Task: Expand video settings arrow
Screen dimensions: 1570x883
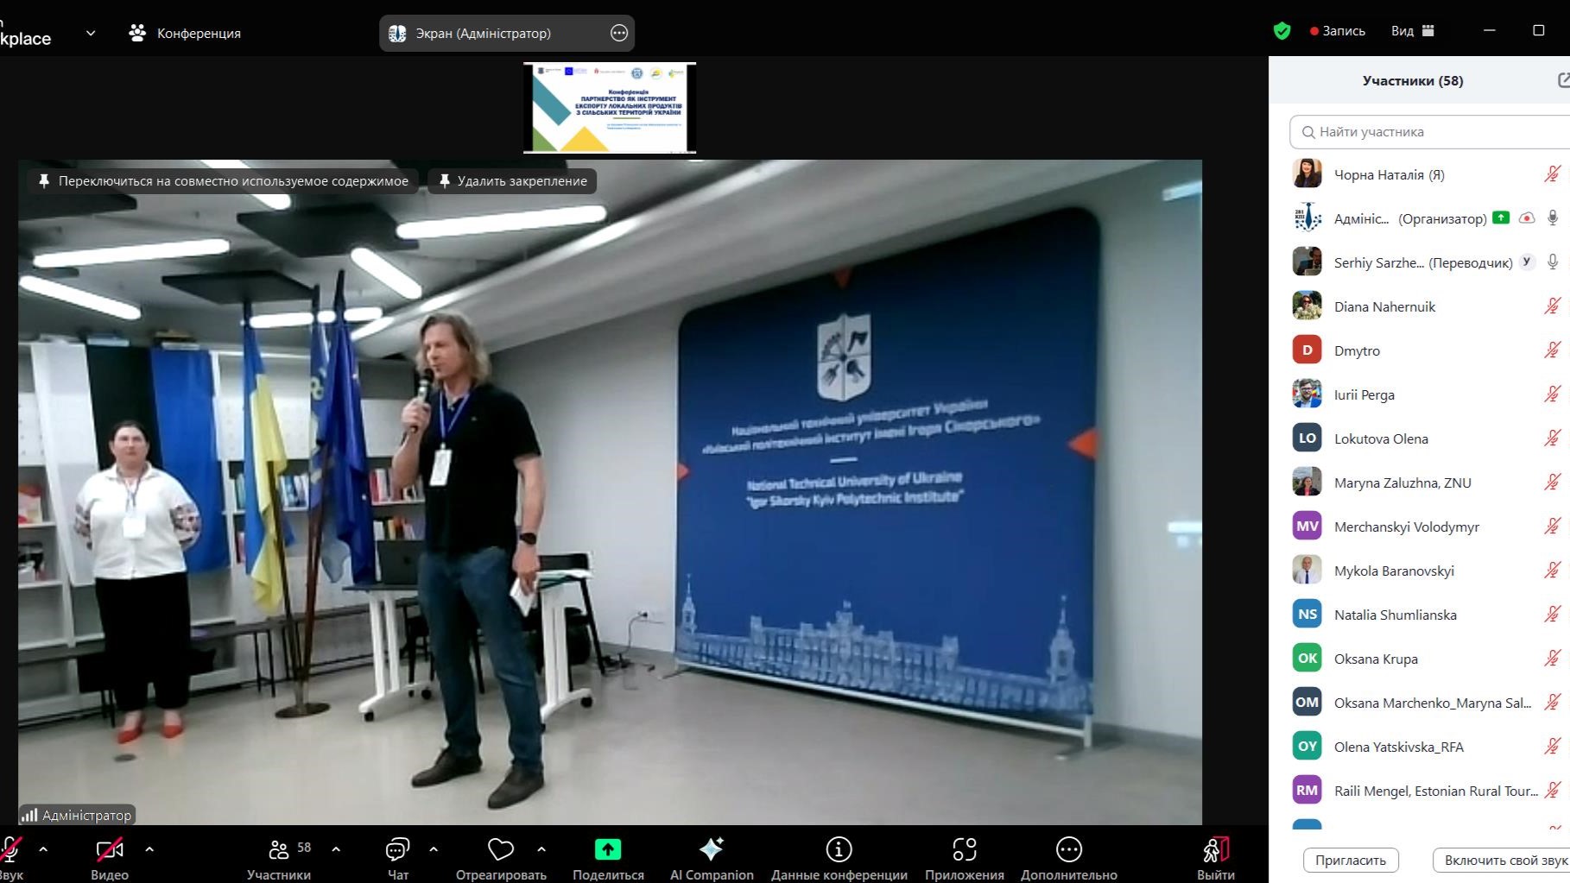Action: point(149,849)
